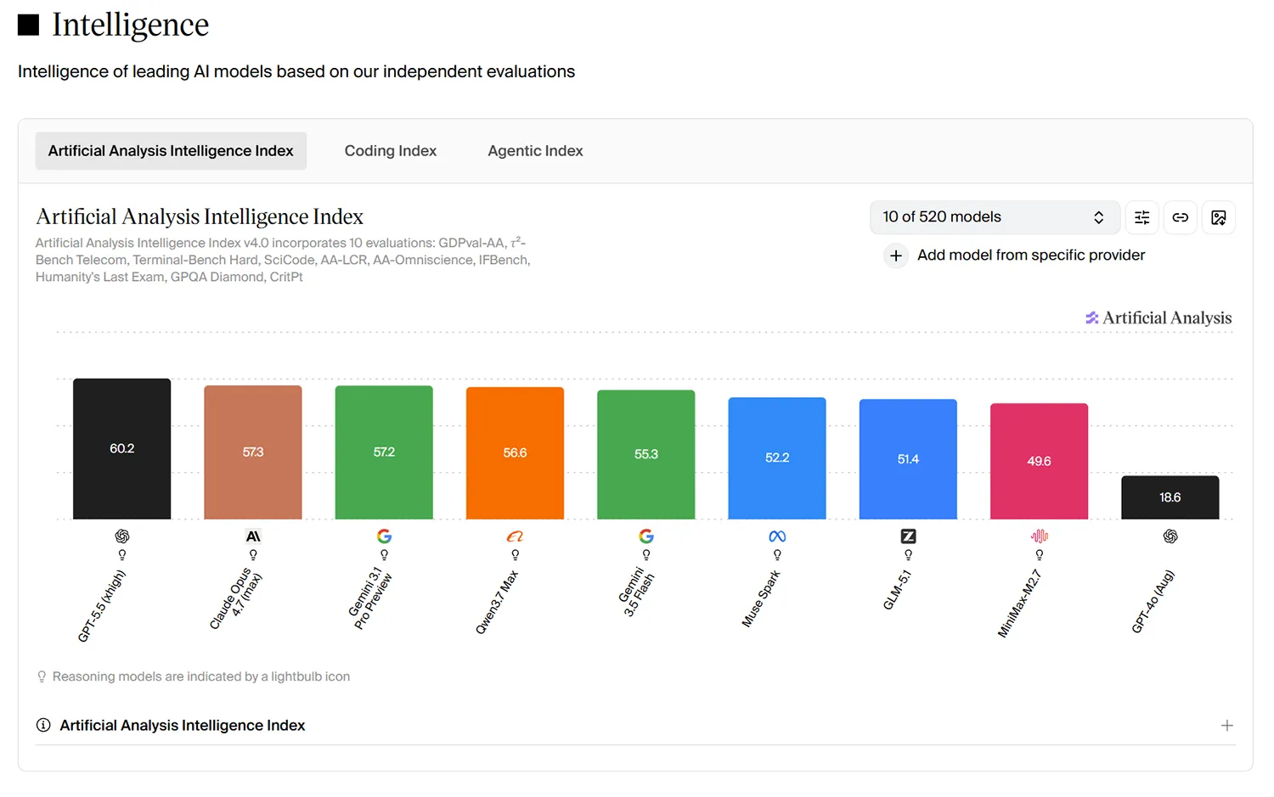Select the pink MiniMax-M2.7 bar

pyautogui.click(x=1040, y=462)
